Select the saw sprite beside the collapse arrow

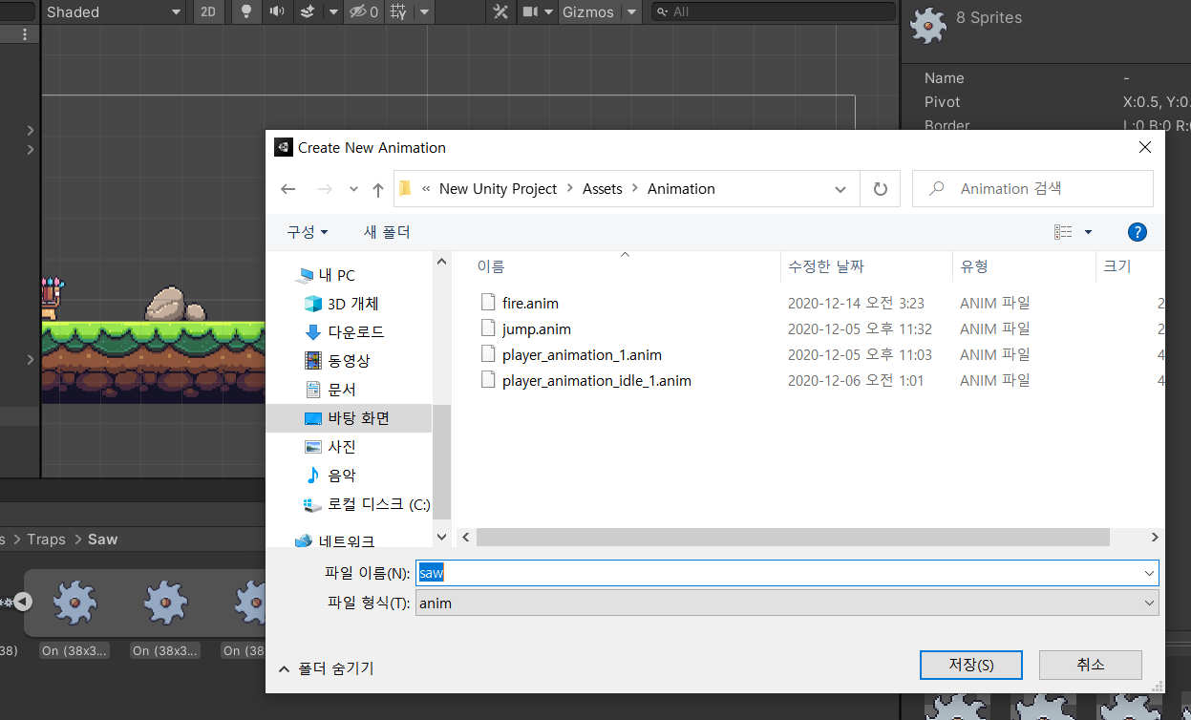(x=74, y=603)
